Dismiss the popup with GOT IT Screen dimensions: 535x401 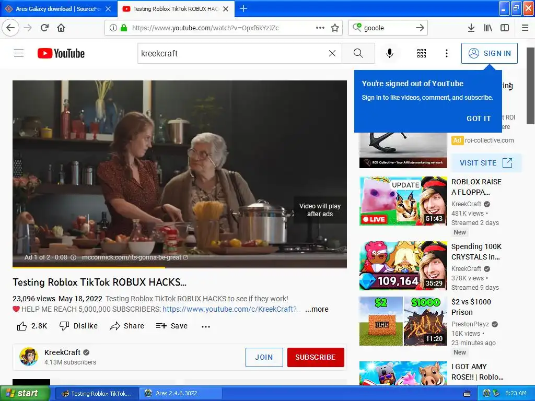point(479,119)
